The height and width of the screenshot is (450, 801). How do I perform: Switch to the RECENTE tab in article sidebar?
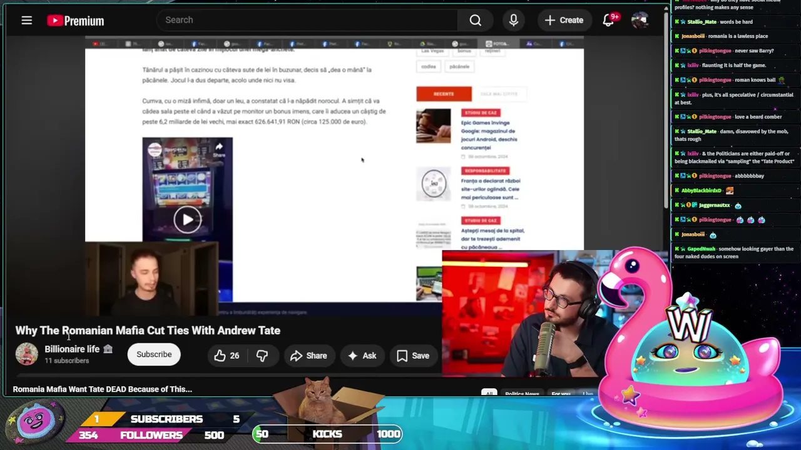[x=444, y=94]
